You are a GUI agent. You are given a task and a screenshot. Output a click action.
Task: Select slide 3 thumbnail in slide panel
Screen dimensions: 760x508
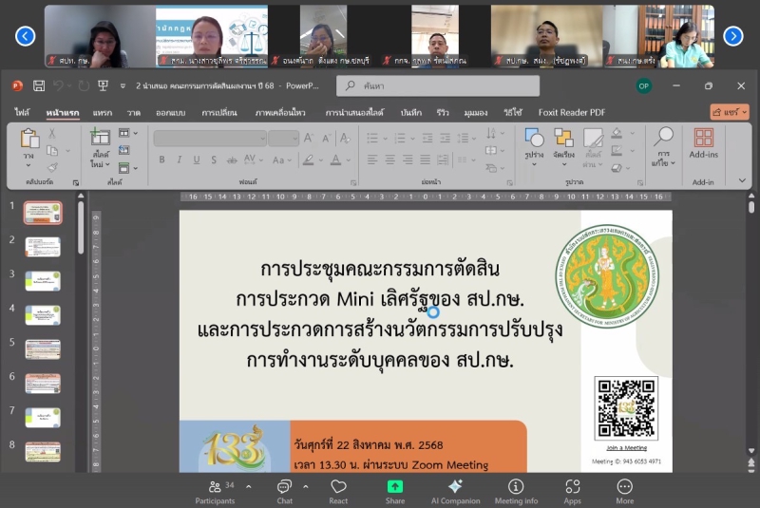[43, 280]
